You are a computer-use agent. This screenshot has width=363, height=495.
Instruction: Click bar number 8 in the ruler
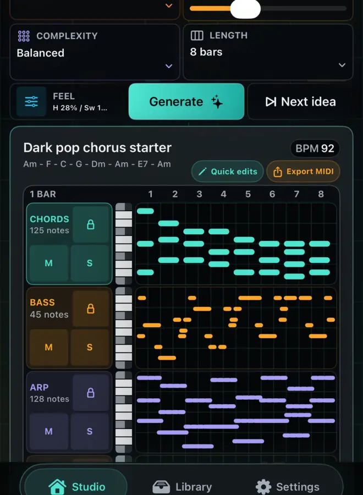click(321, 194)
